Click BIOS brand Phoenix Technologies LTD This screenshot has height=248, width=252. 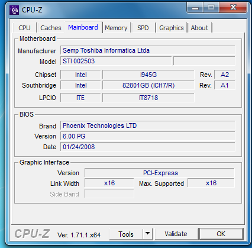148,125
